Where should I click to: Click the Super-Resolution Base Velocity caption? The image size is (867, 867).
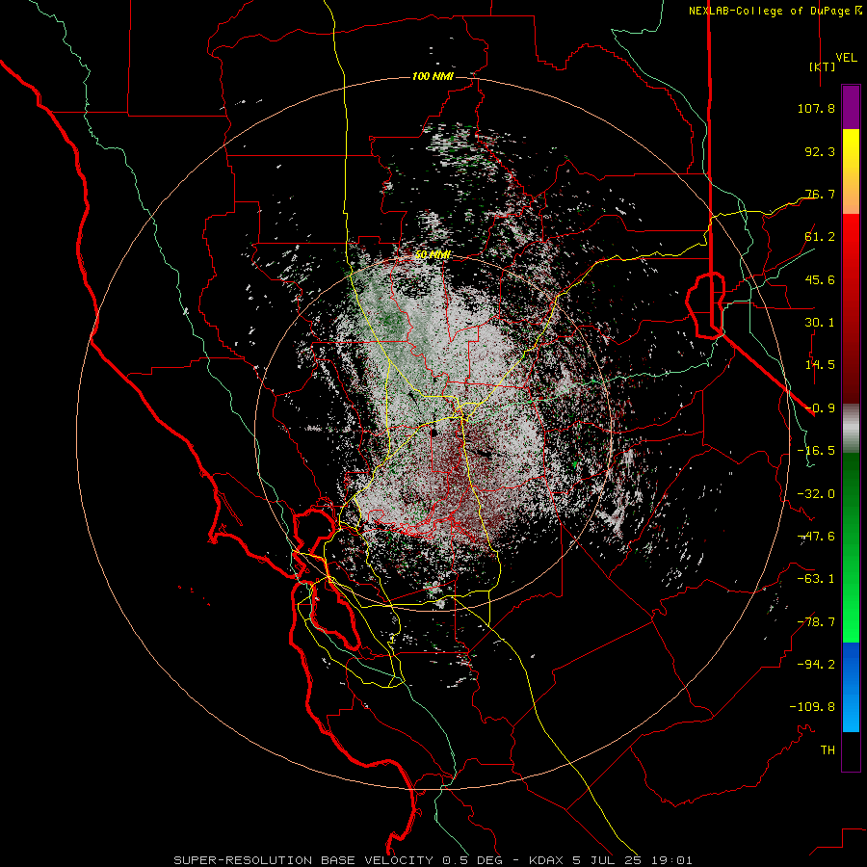pos(433,860)
